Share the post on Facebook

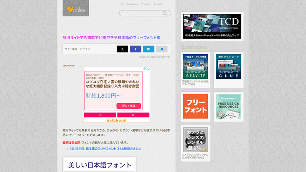[135, 49]
